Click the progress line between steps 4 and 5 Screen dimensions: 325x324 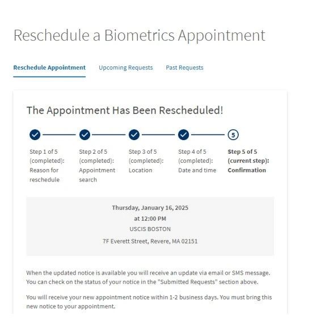coord(208,134)
